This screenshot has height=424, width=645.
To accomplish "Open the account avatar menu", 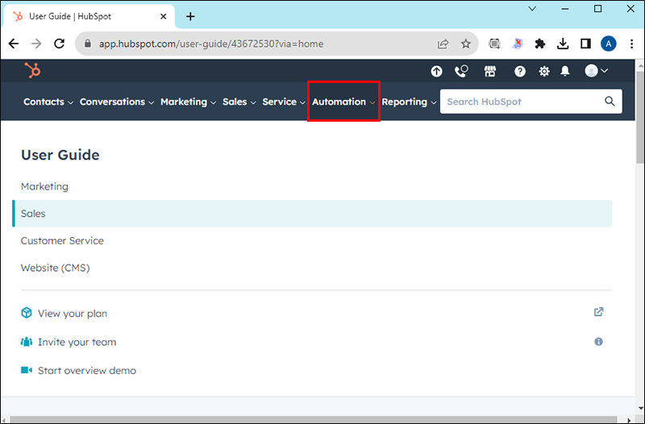I will [596, 71].
